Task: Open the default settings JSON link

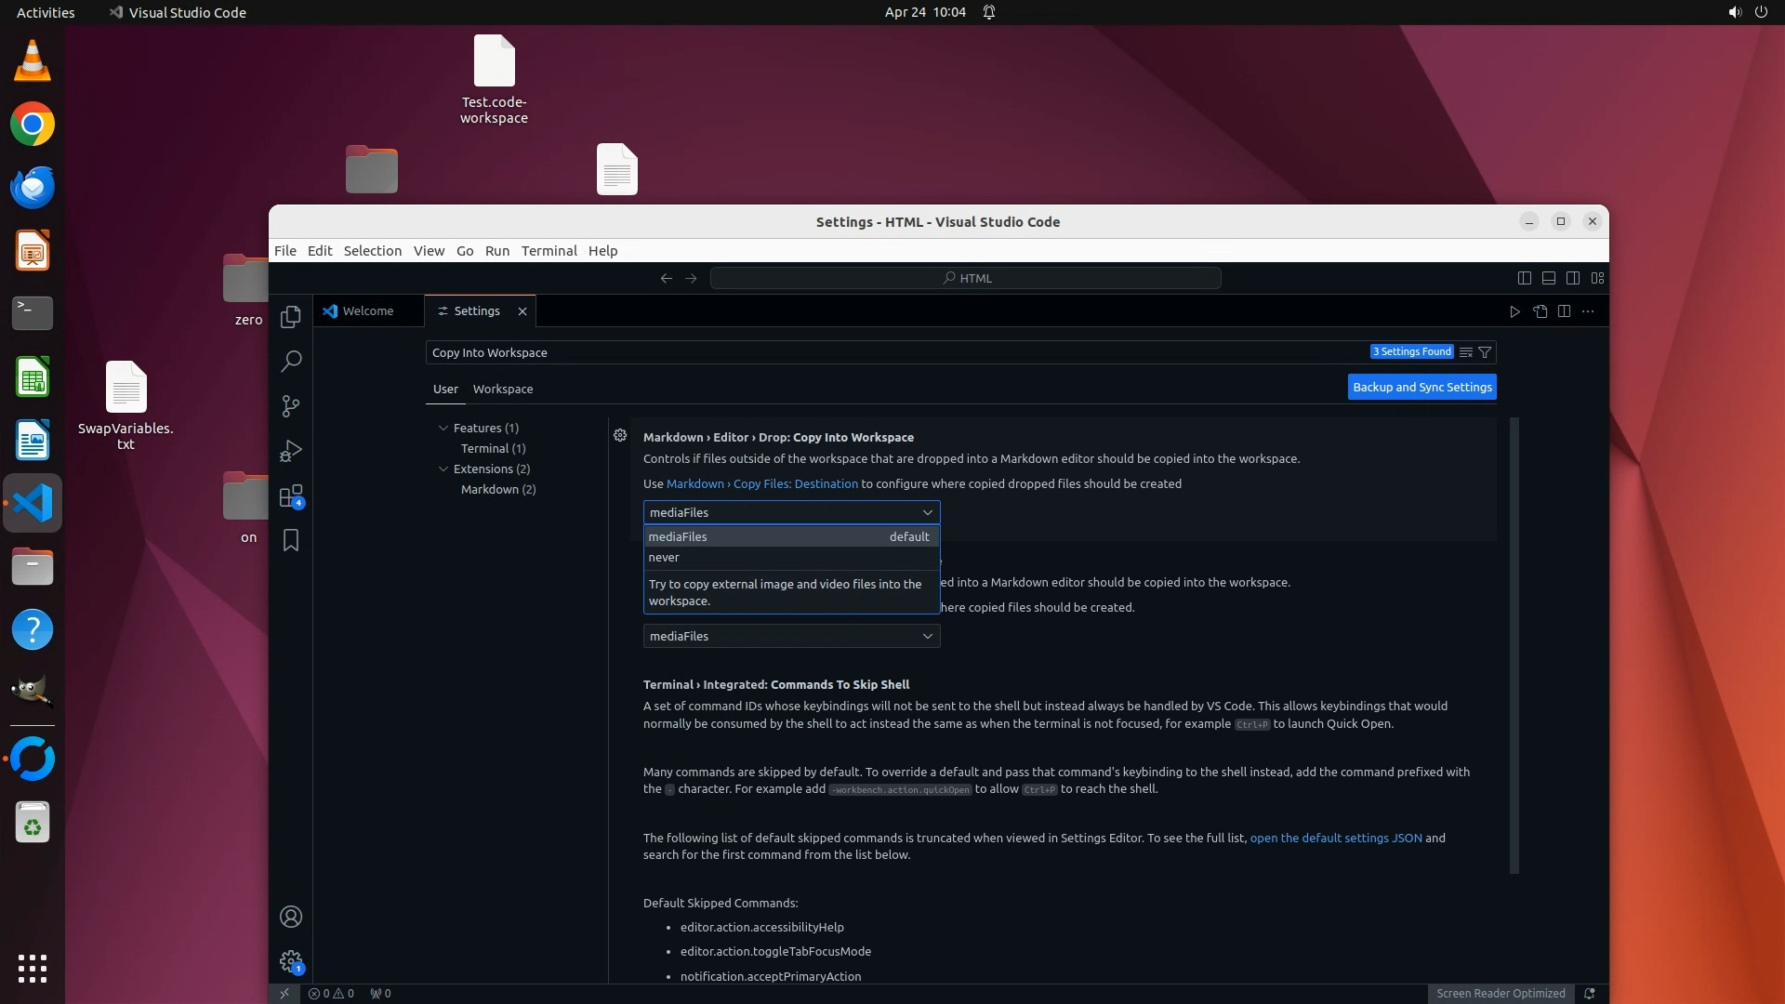Action: [1335, 839]
